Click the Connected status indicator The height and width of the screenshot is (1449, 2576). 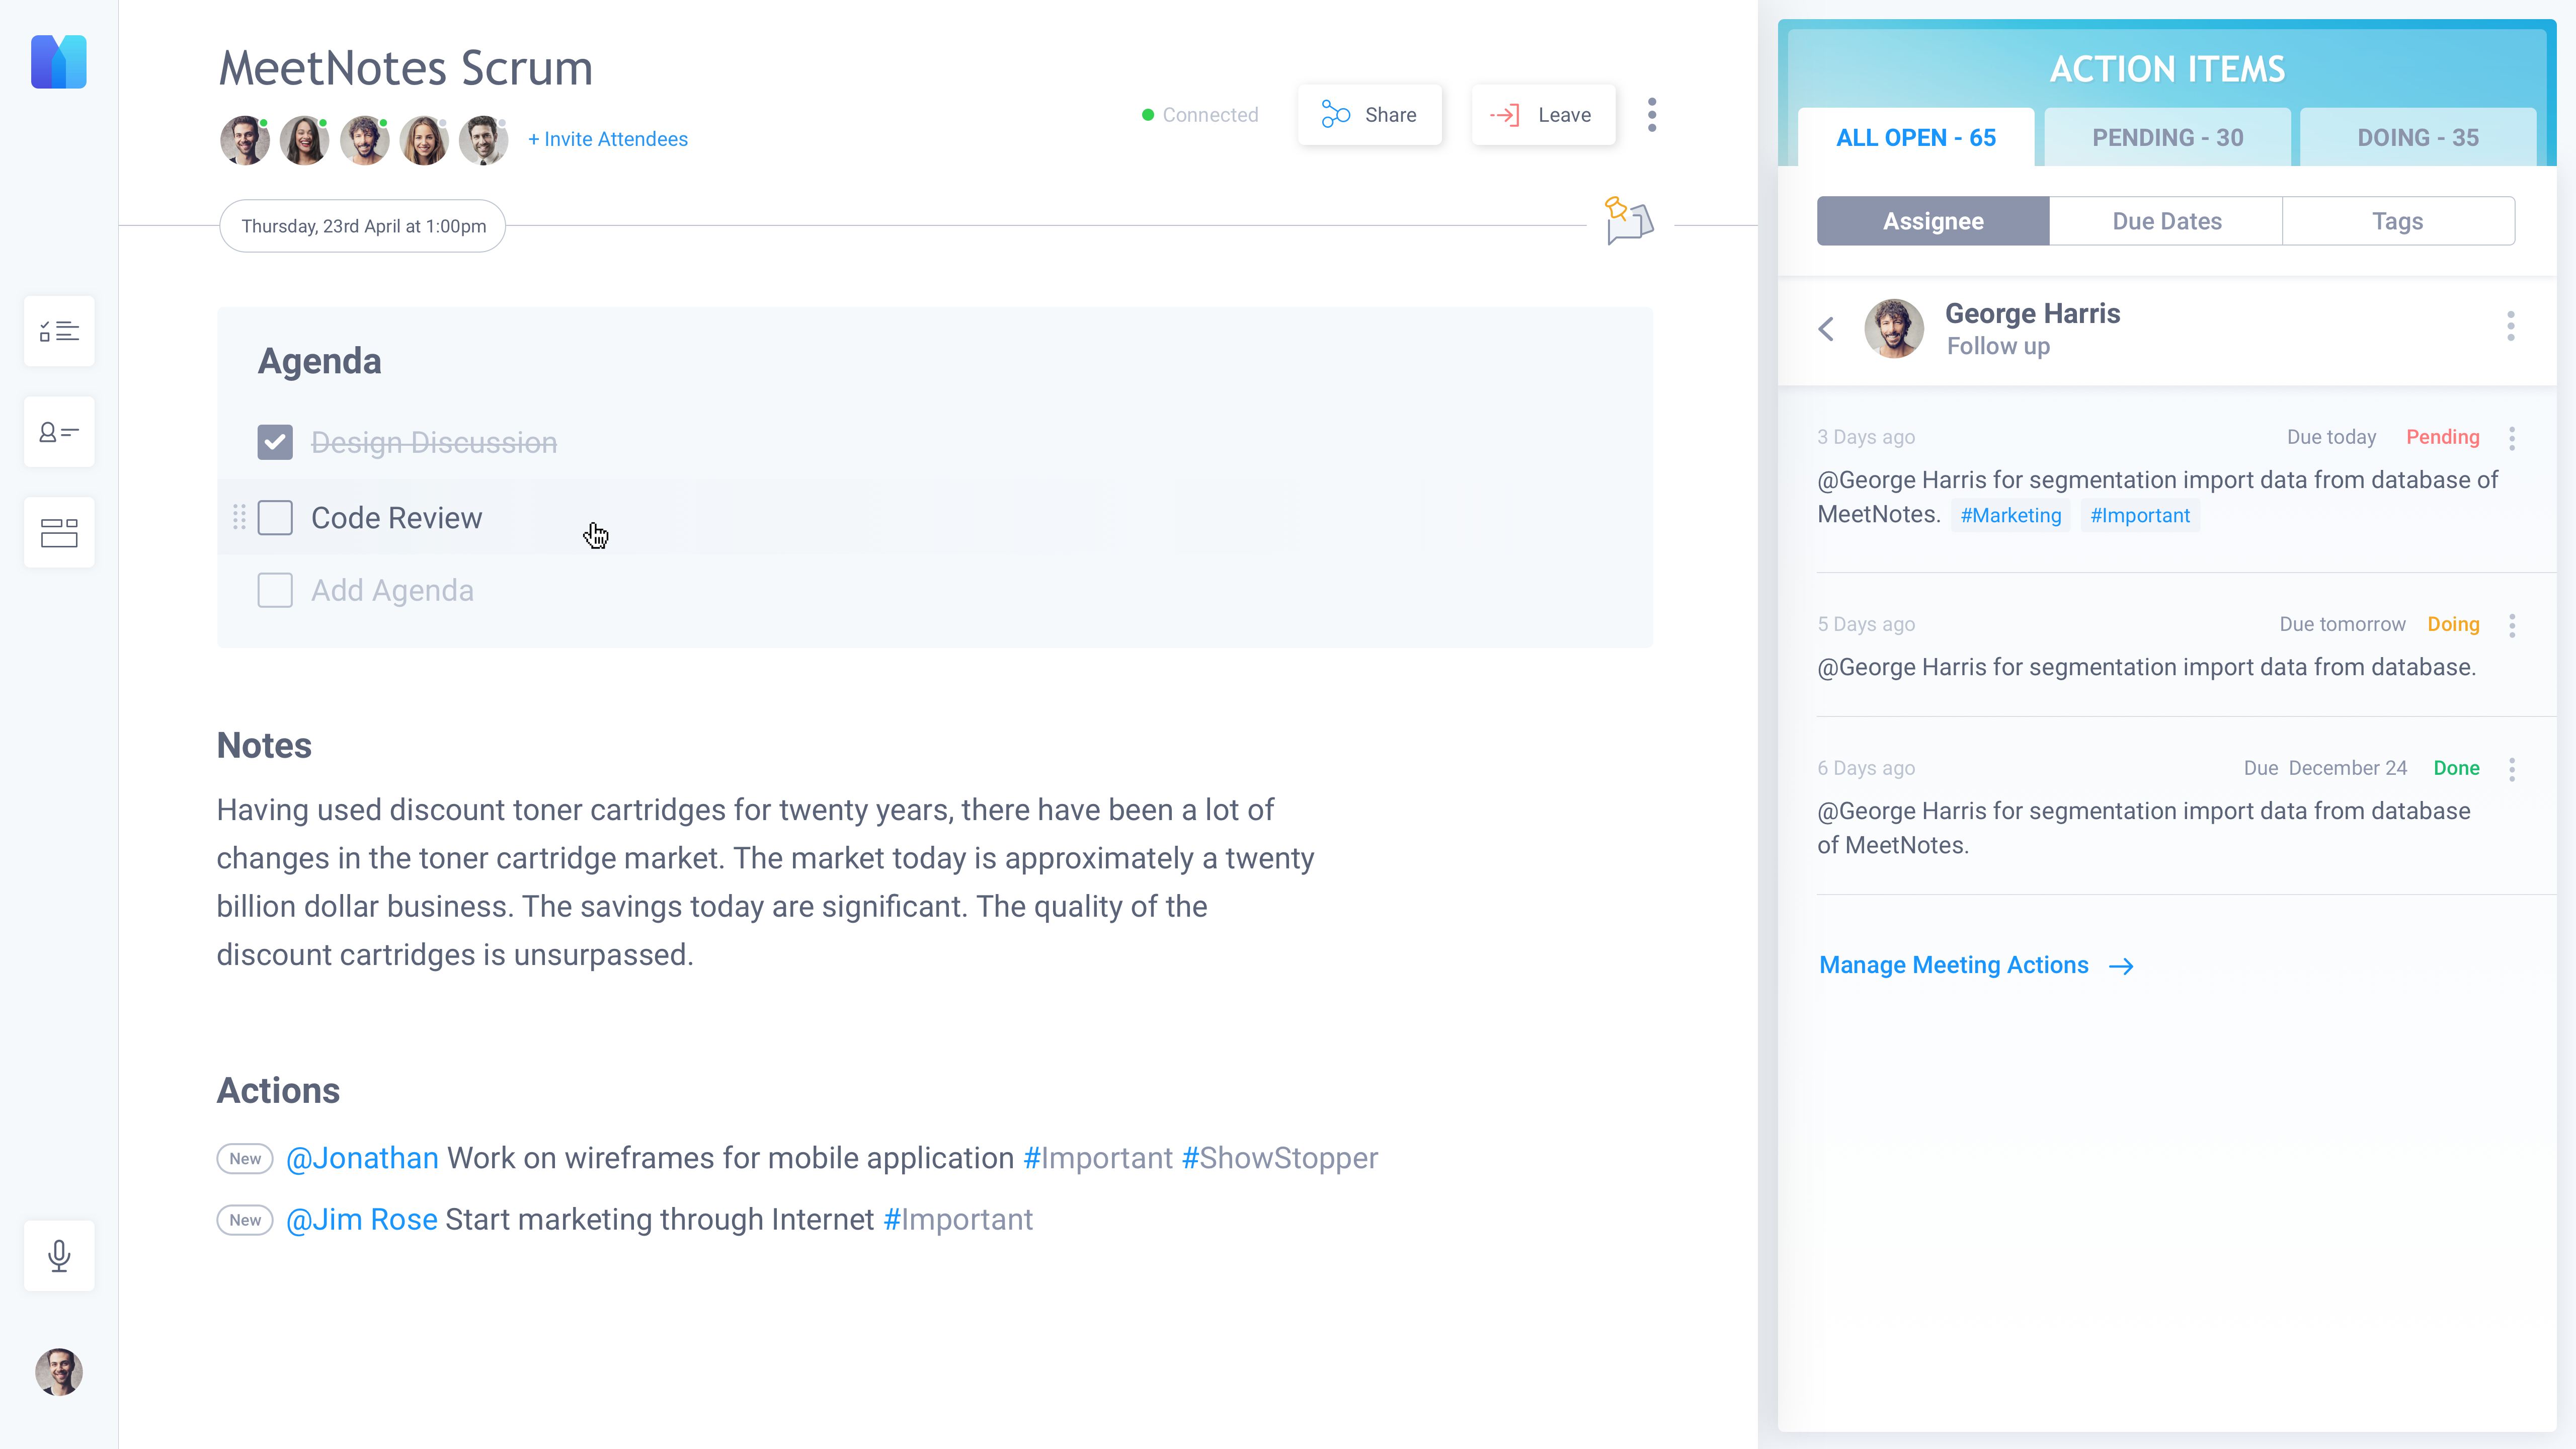pos(1200,115)
